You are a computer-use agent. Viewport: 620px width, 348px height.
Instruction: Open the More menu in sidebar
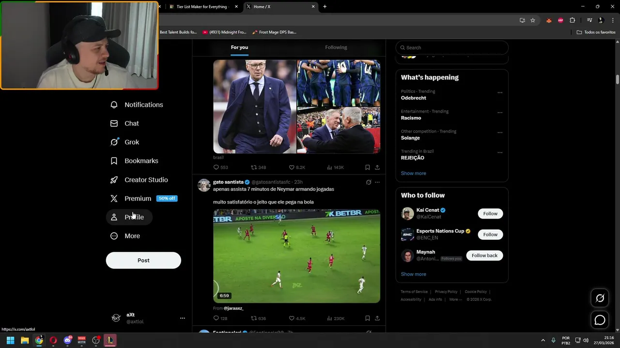(x=125, y=236)
